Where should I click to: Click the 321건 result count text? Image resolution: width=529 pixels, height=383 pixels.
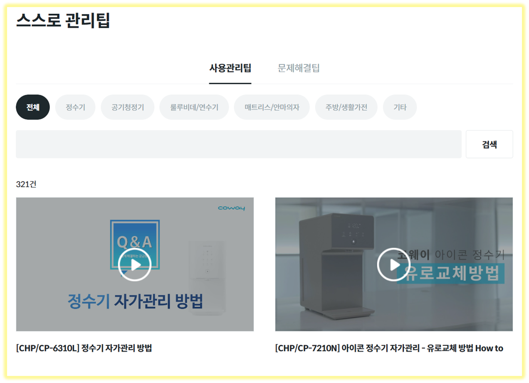pyautogui.click(x=26, y=184)
